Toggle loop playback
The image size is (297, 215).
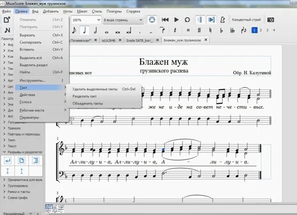[187, 20]
